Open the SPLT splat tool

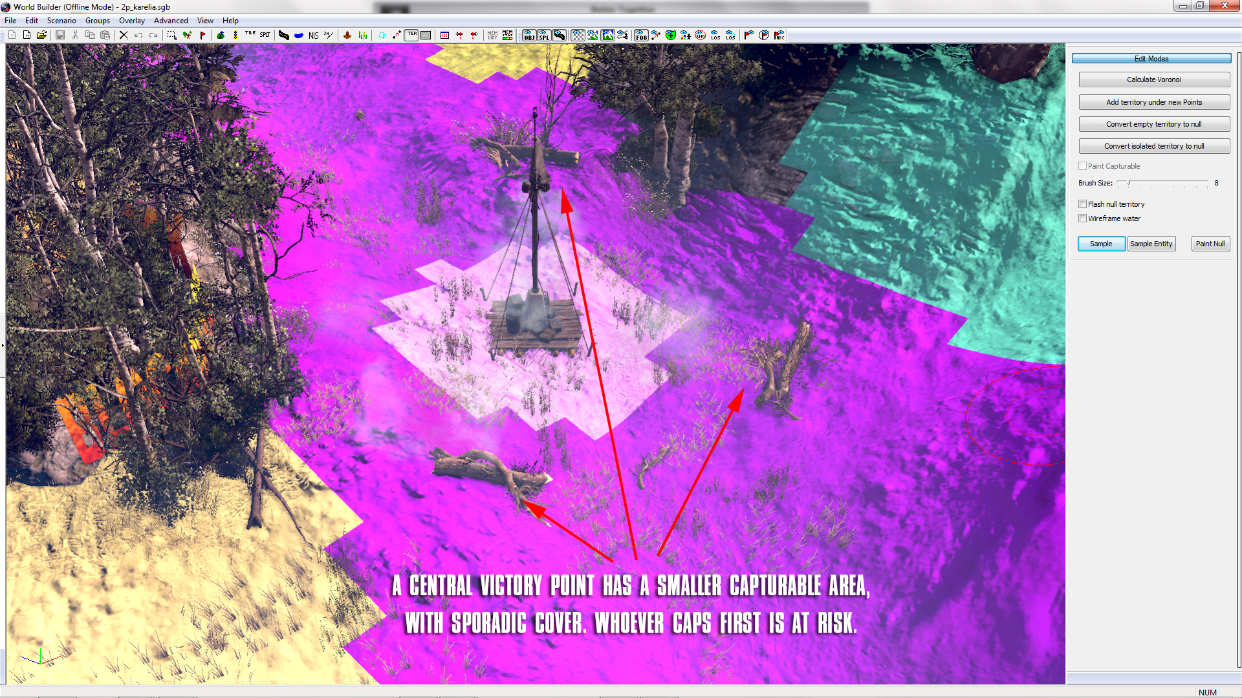coord(265,36)
